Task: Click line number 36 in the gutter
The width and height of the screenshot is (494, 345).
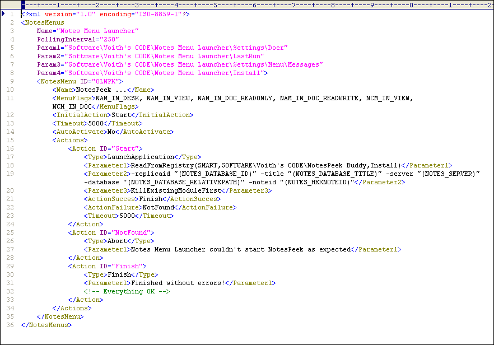Action: click(10, 325)
